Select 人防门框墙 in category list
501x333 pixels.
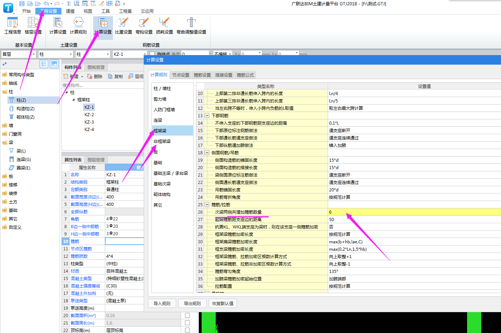(172, 110)
